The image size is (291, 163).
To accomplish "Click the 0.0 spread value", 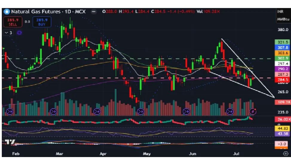I will pyautogui.click(x=27, y=22).
